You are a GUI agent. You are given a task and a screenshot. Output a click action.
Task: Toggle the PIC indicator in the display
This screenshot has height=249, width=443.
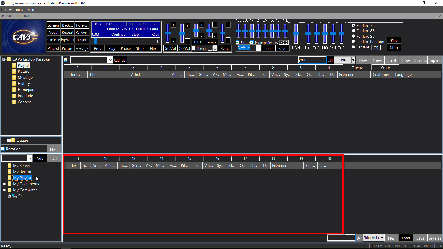[109, 24]
